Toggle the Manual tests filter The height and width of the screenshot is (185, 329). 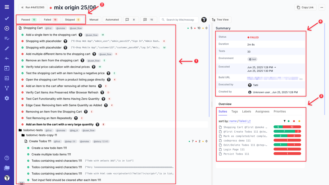(x=94, y=20)
